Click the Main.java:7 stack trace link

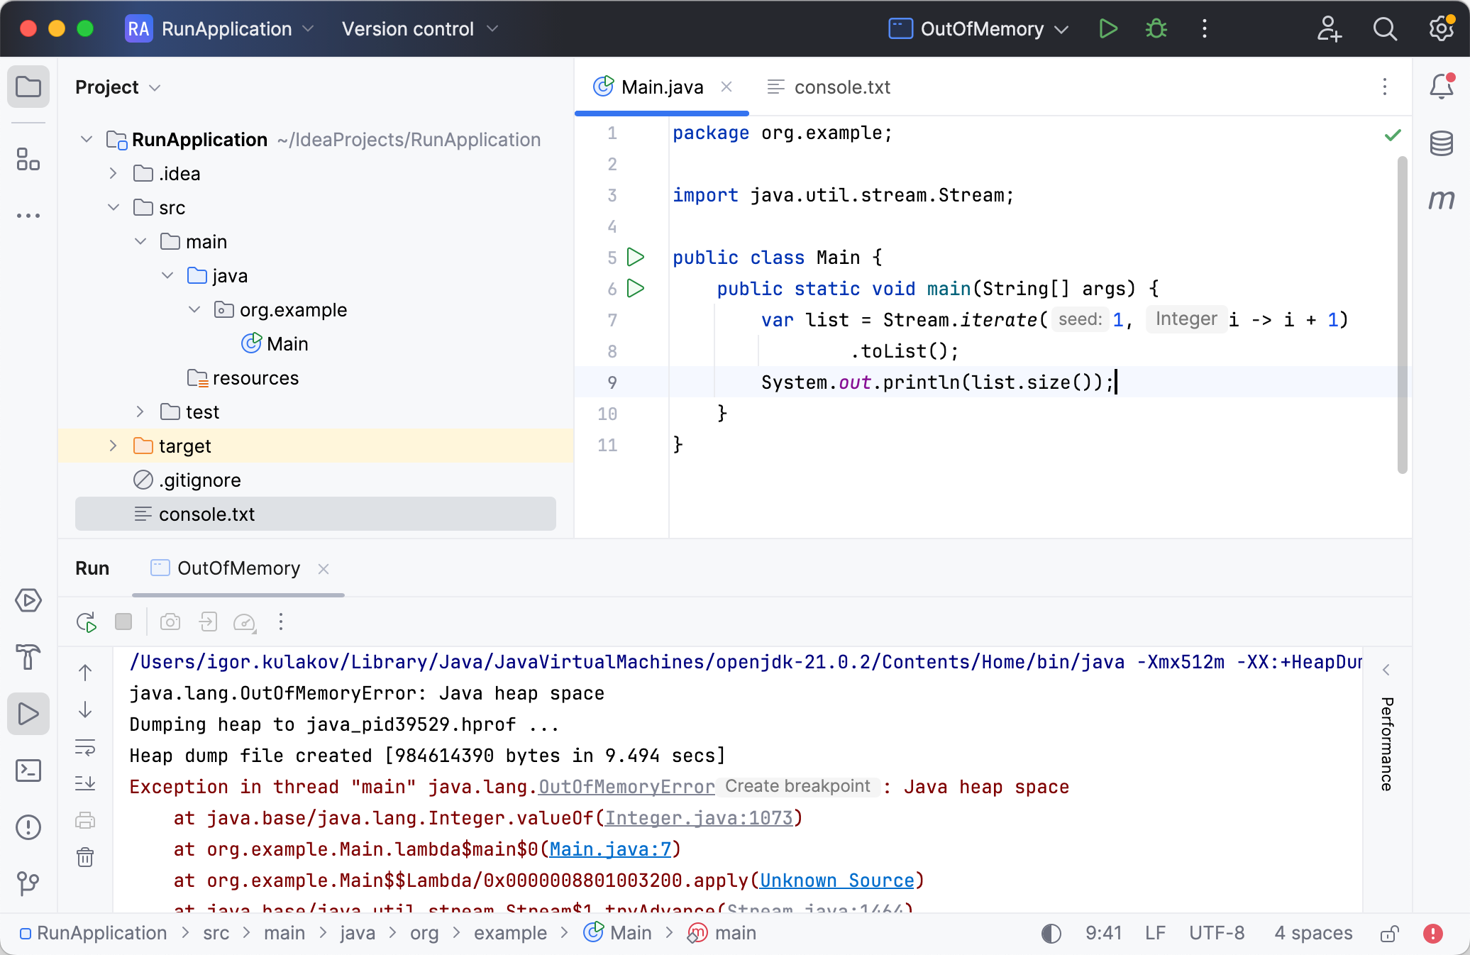[x=610, y=849]
